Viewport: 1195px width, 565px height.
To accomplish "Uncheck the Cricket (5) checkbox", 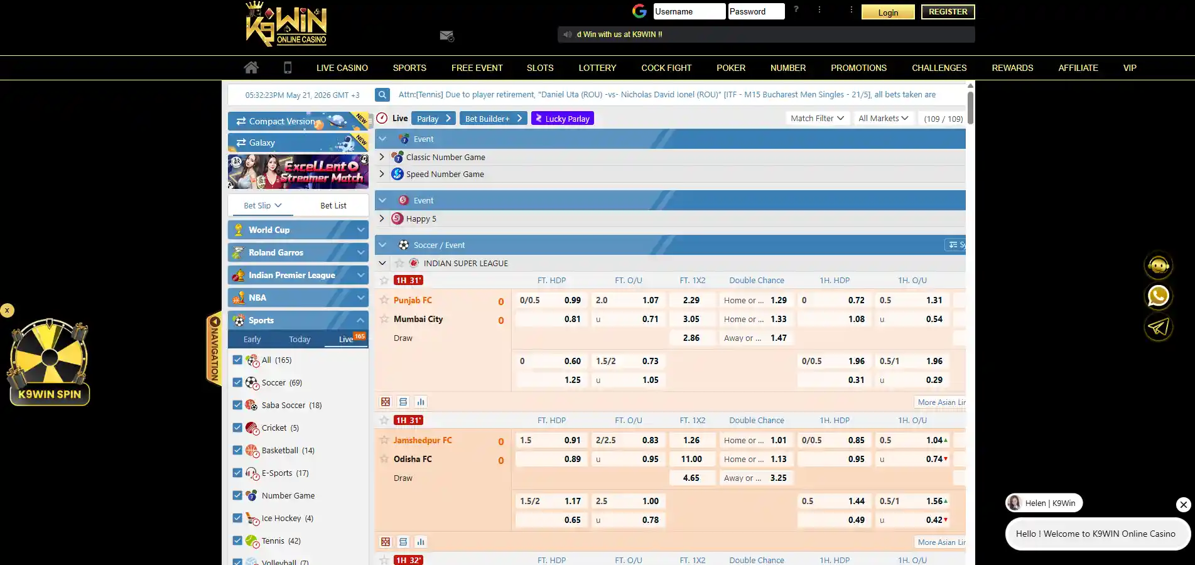I will click(x=237, y=428).
